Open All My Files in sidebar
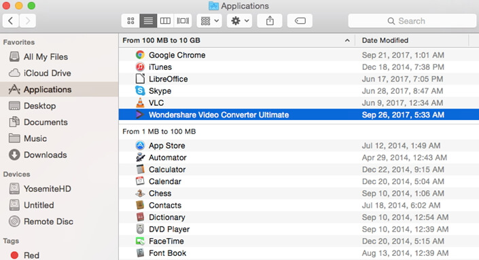479x260 pixels. click(x=59, y=57)
